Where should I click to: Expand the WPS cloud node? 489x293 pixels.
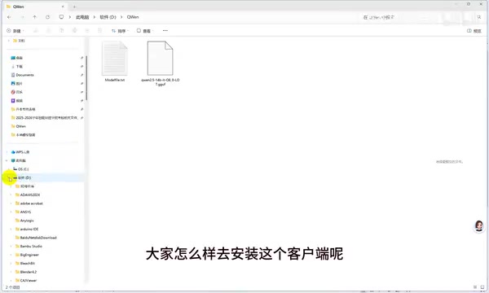(x=7, y=152)
